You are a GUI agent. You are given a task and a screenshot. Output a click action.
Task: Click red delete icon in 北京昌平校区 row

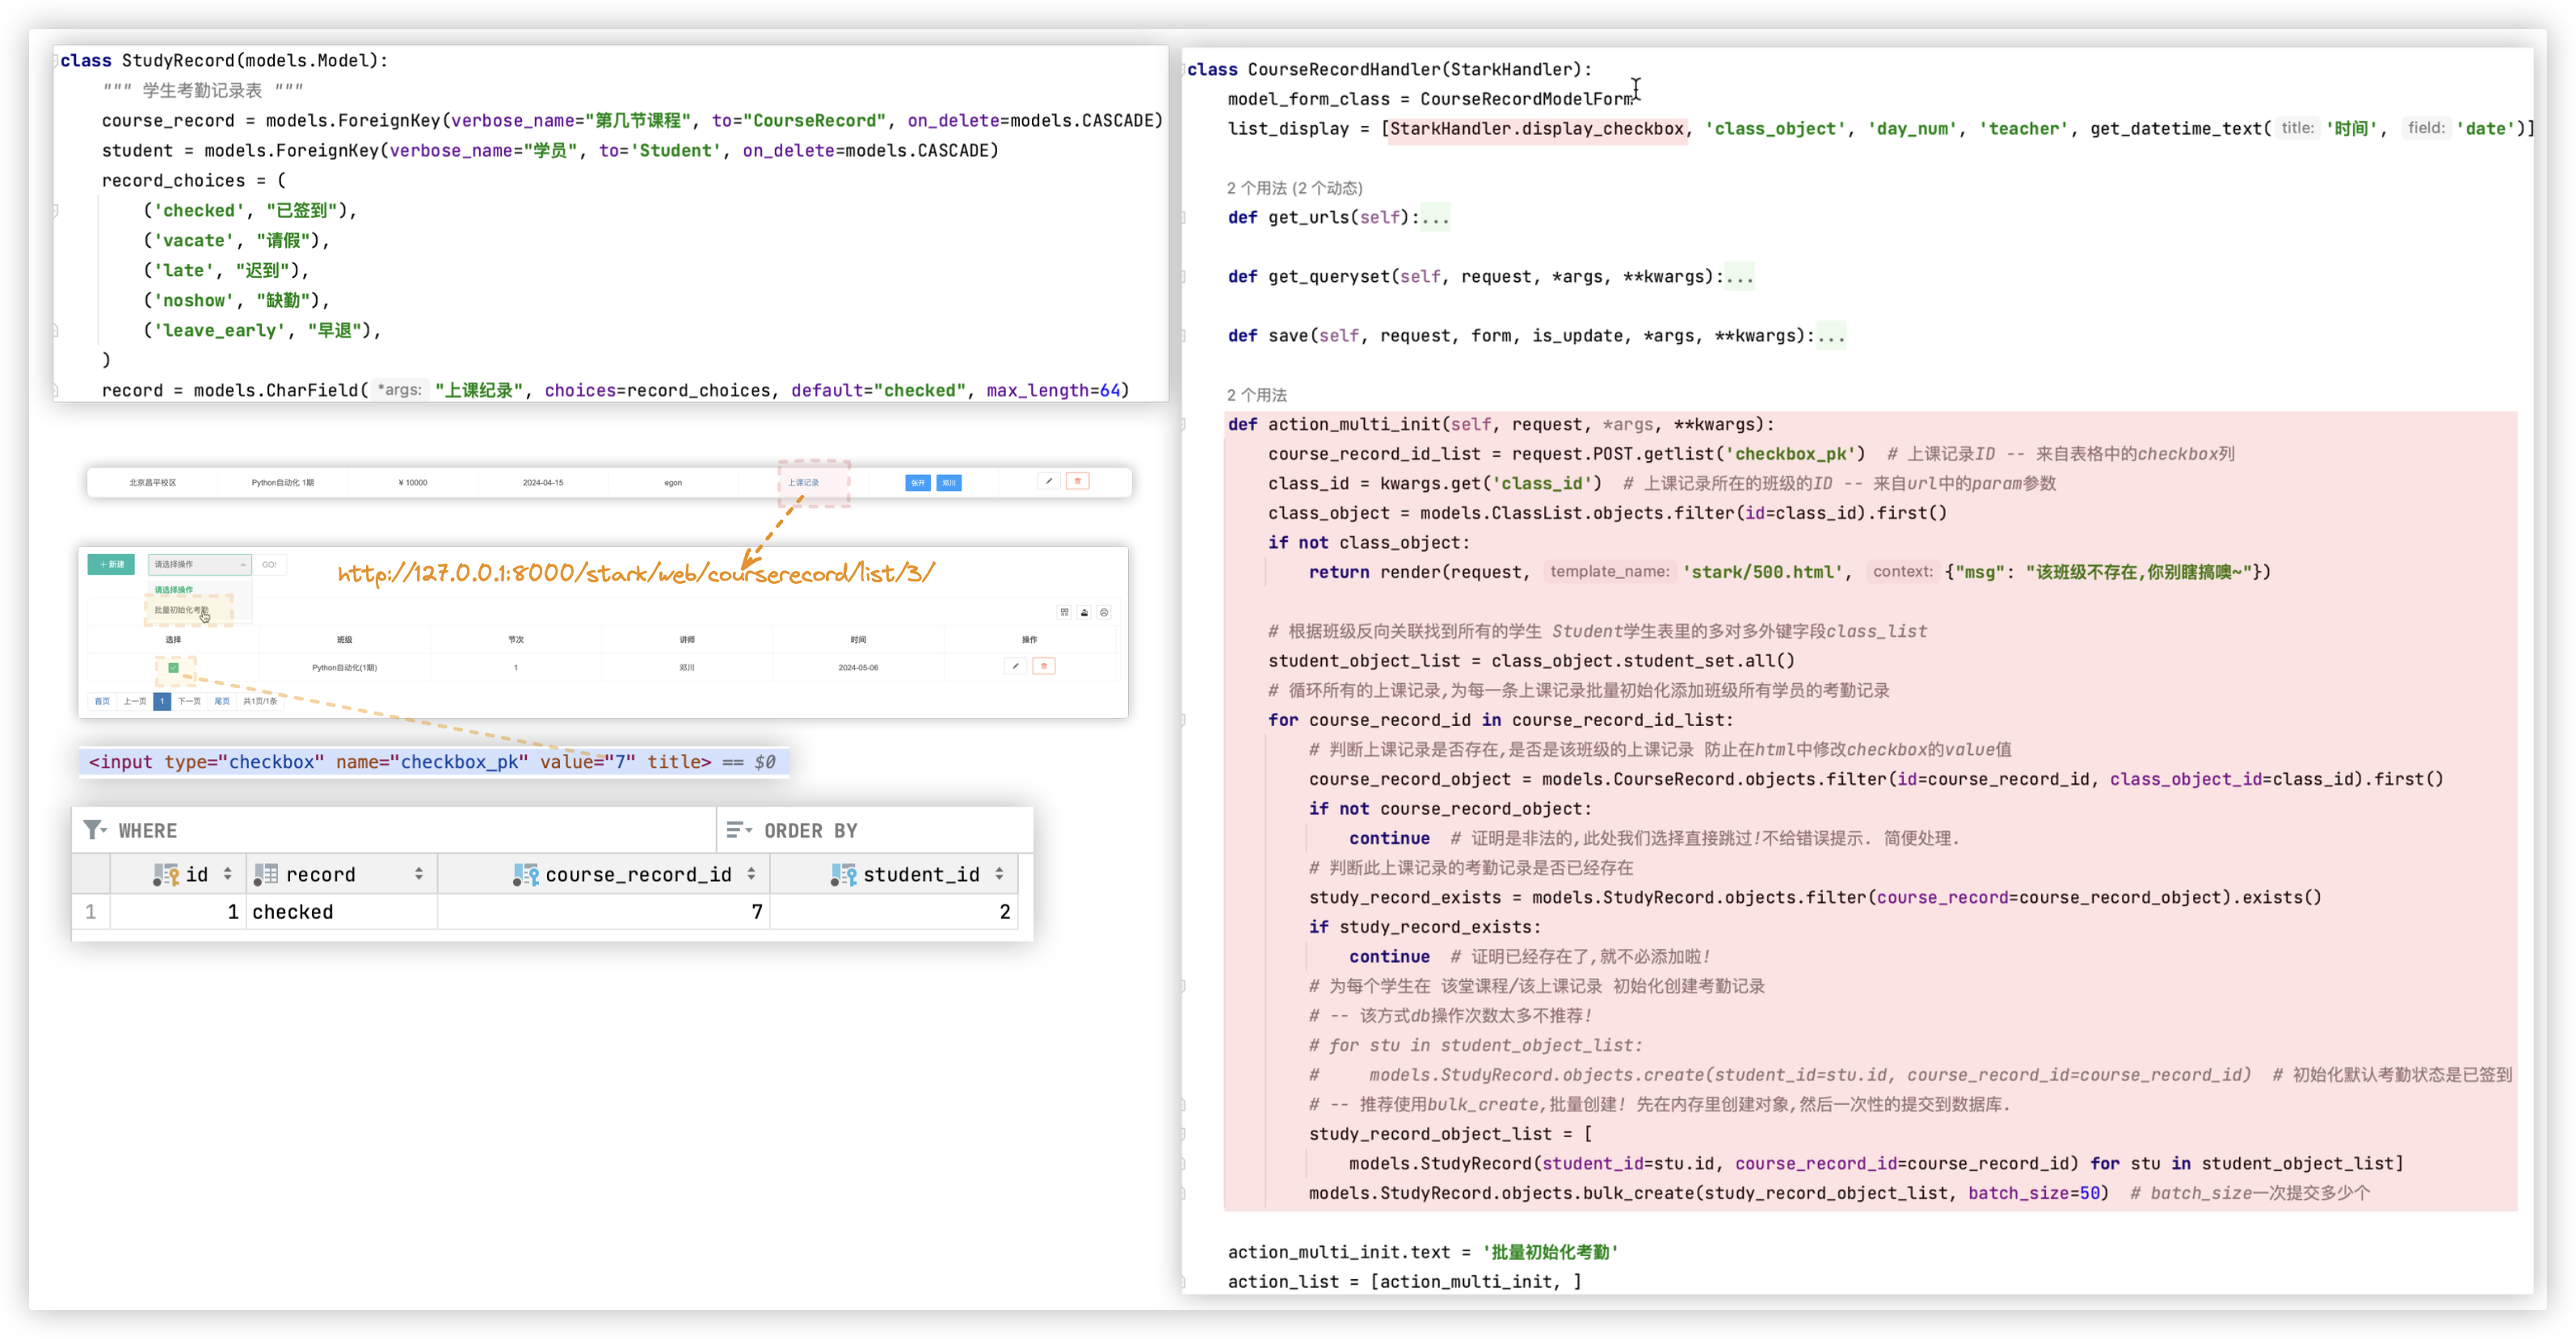click(1077, 481)
